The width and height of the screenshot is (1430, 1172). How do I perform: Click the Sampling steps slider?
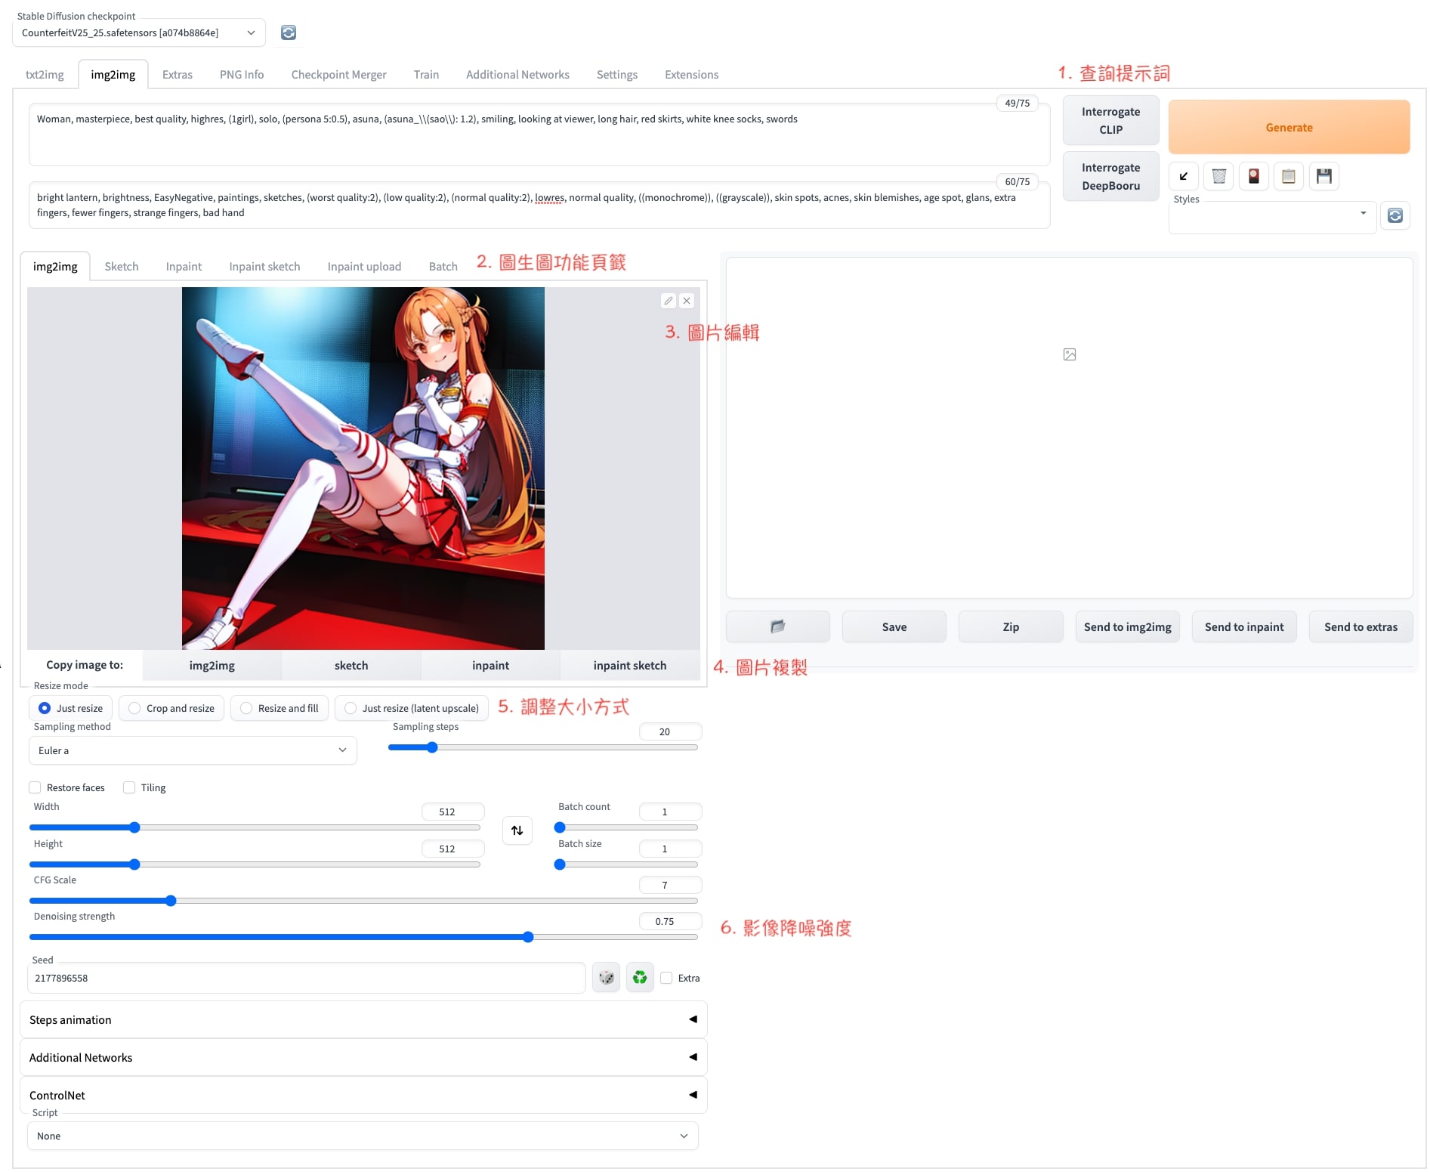[x=542, y=747]
